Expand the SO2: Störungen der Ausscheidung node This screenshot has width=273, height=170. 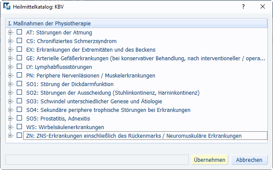pyautogui.click(x=10, y=93)
